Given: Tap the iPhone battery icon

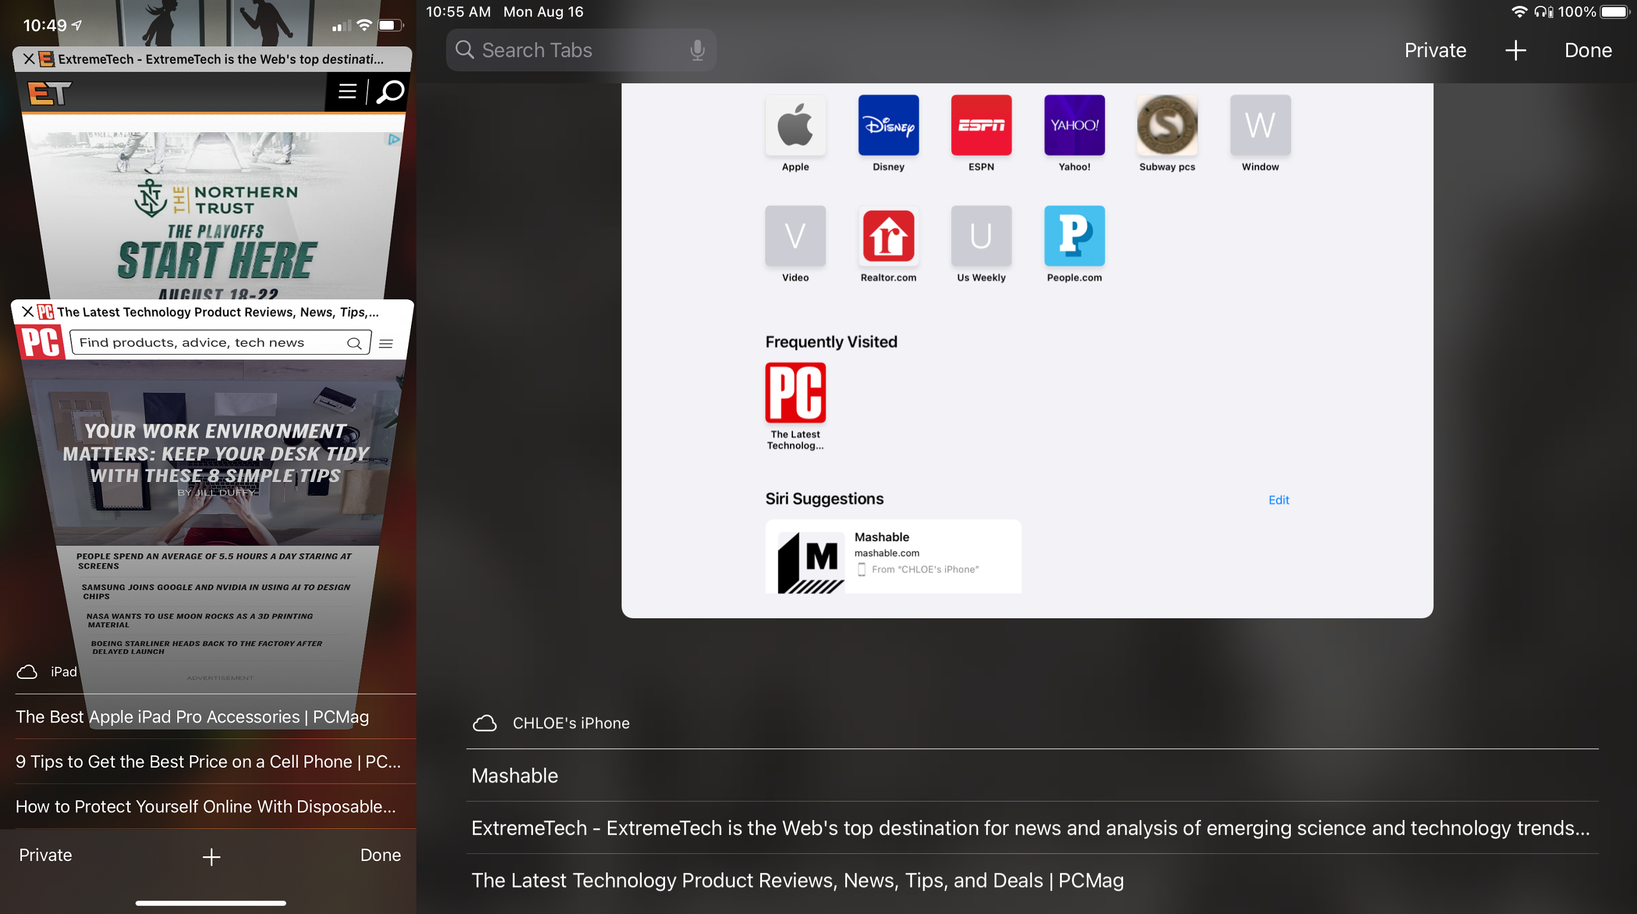Looking at the screenshot, I should [x=390, y=26].
